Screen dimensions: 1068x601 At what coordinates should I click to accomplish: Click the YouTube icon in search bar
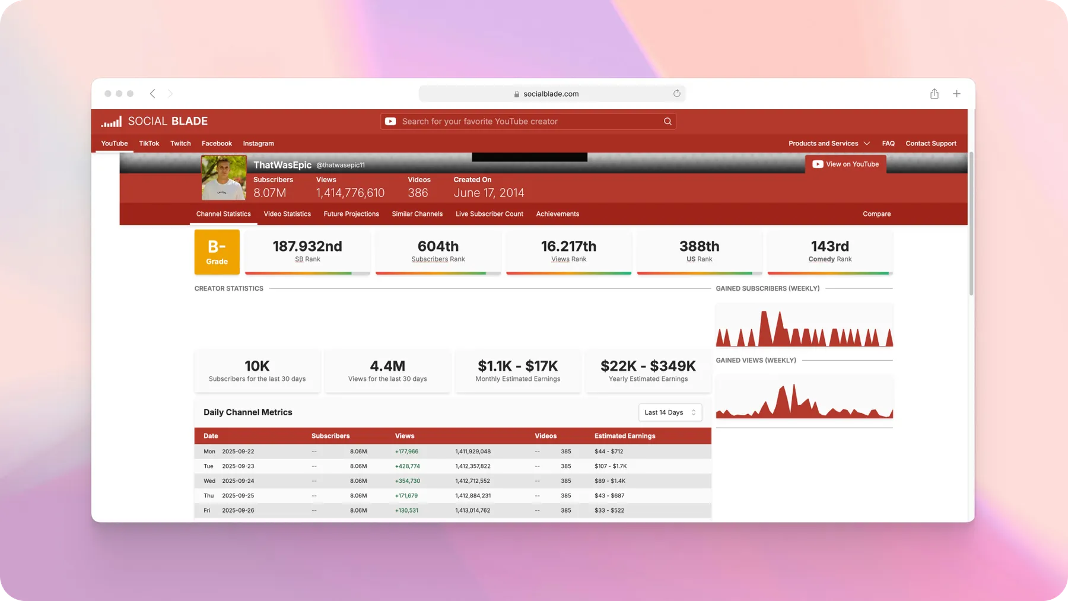(390, 122)
